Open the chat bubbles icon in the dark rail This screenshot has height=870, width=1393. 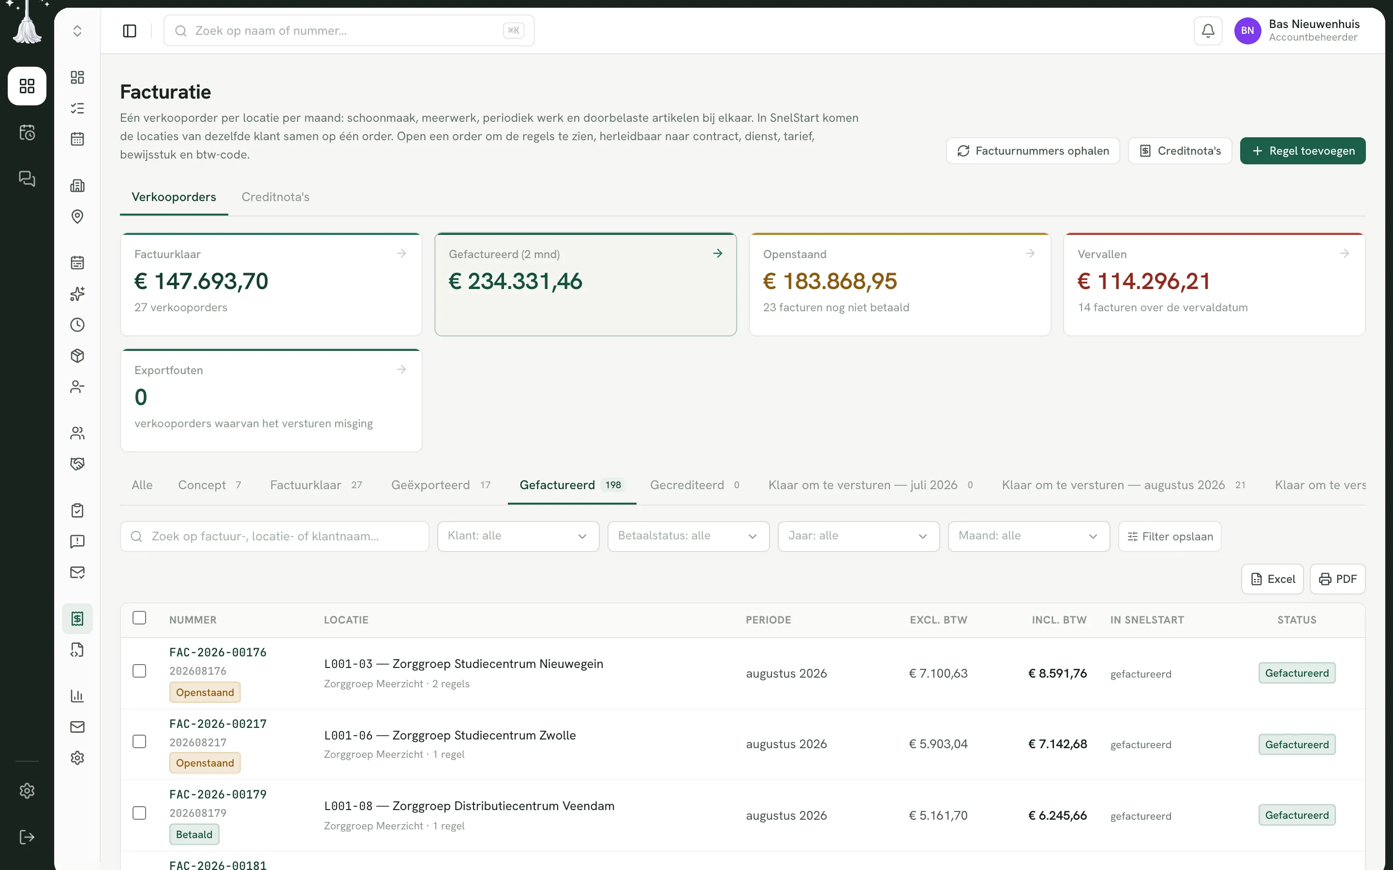coord(27,179)
